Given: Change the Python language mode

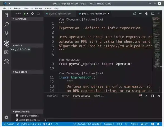Looking at the screenshot, I should (x=134, y=124).
